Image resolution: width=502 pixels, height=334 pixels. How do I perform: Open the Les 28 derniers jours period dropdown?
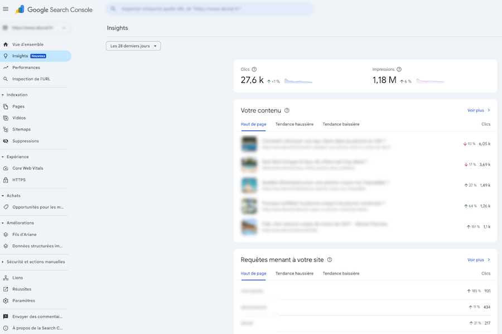(133, 46)
